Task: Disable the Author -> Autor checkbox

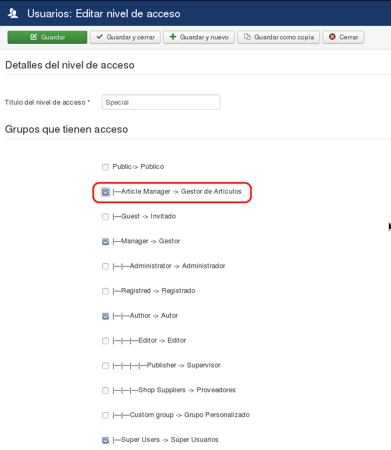Action: click(106, 316)
